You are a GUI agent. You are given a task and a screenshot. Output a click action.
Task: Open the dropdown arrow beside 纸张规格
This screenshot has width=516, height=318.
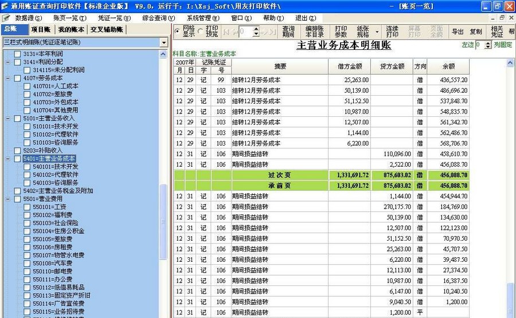pyautogui.click(x=377, y=32)
